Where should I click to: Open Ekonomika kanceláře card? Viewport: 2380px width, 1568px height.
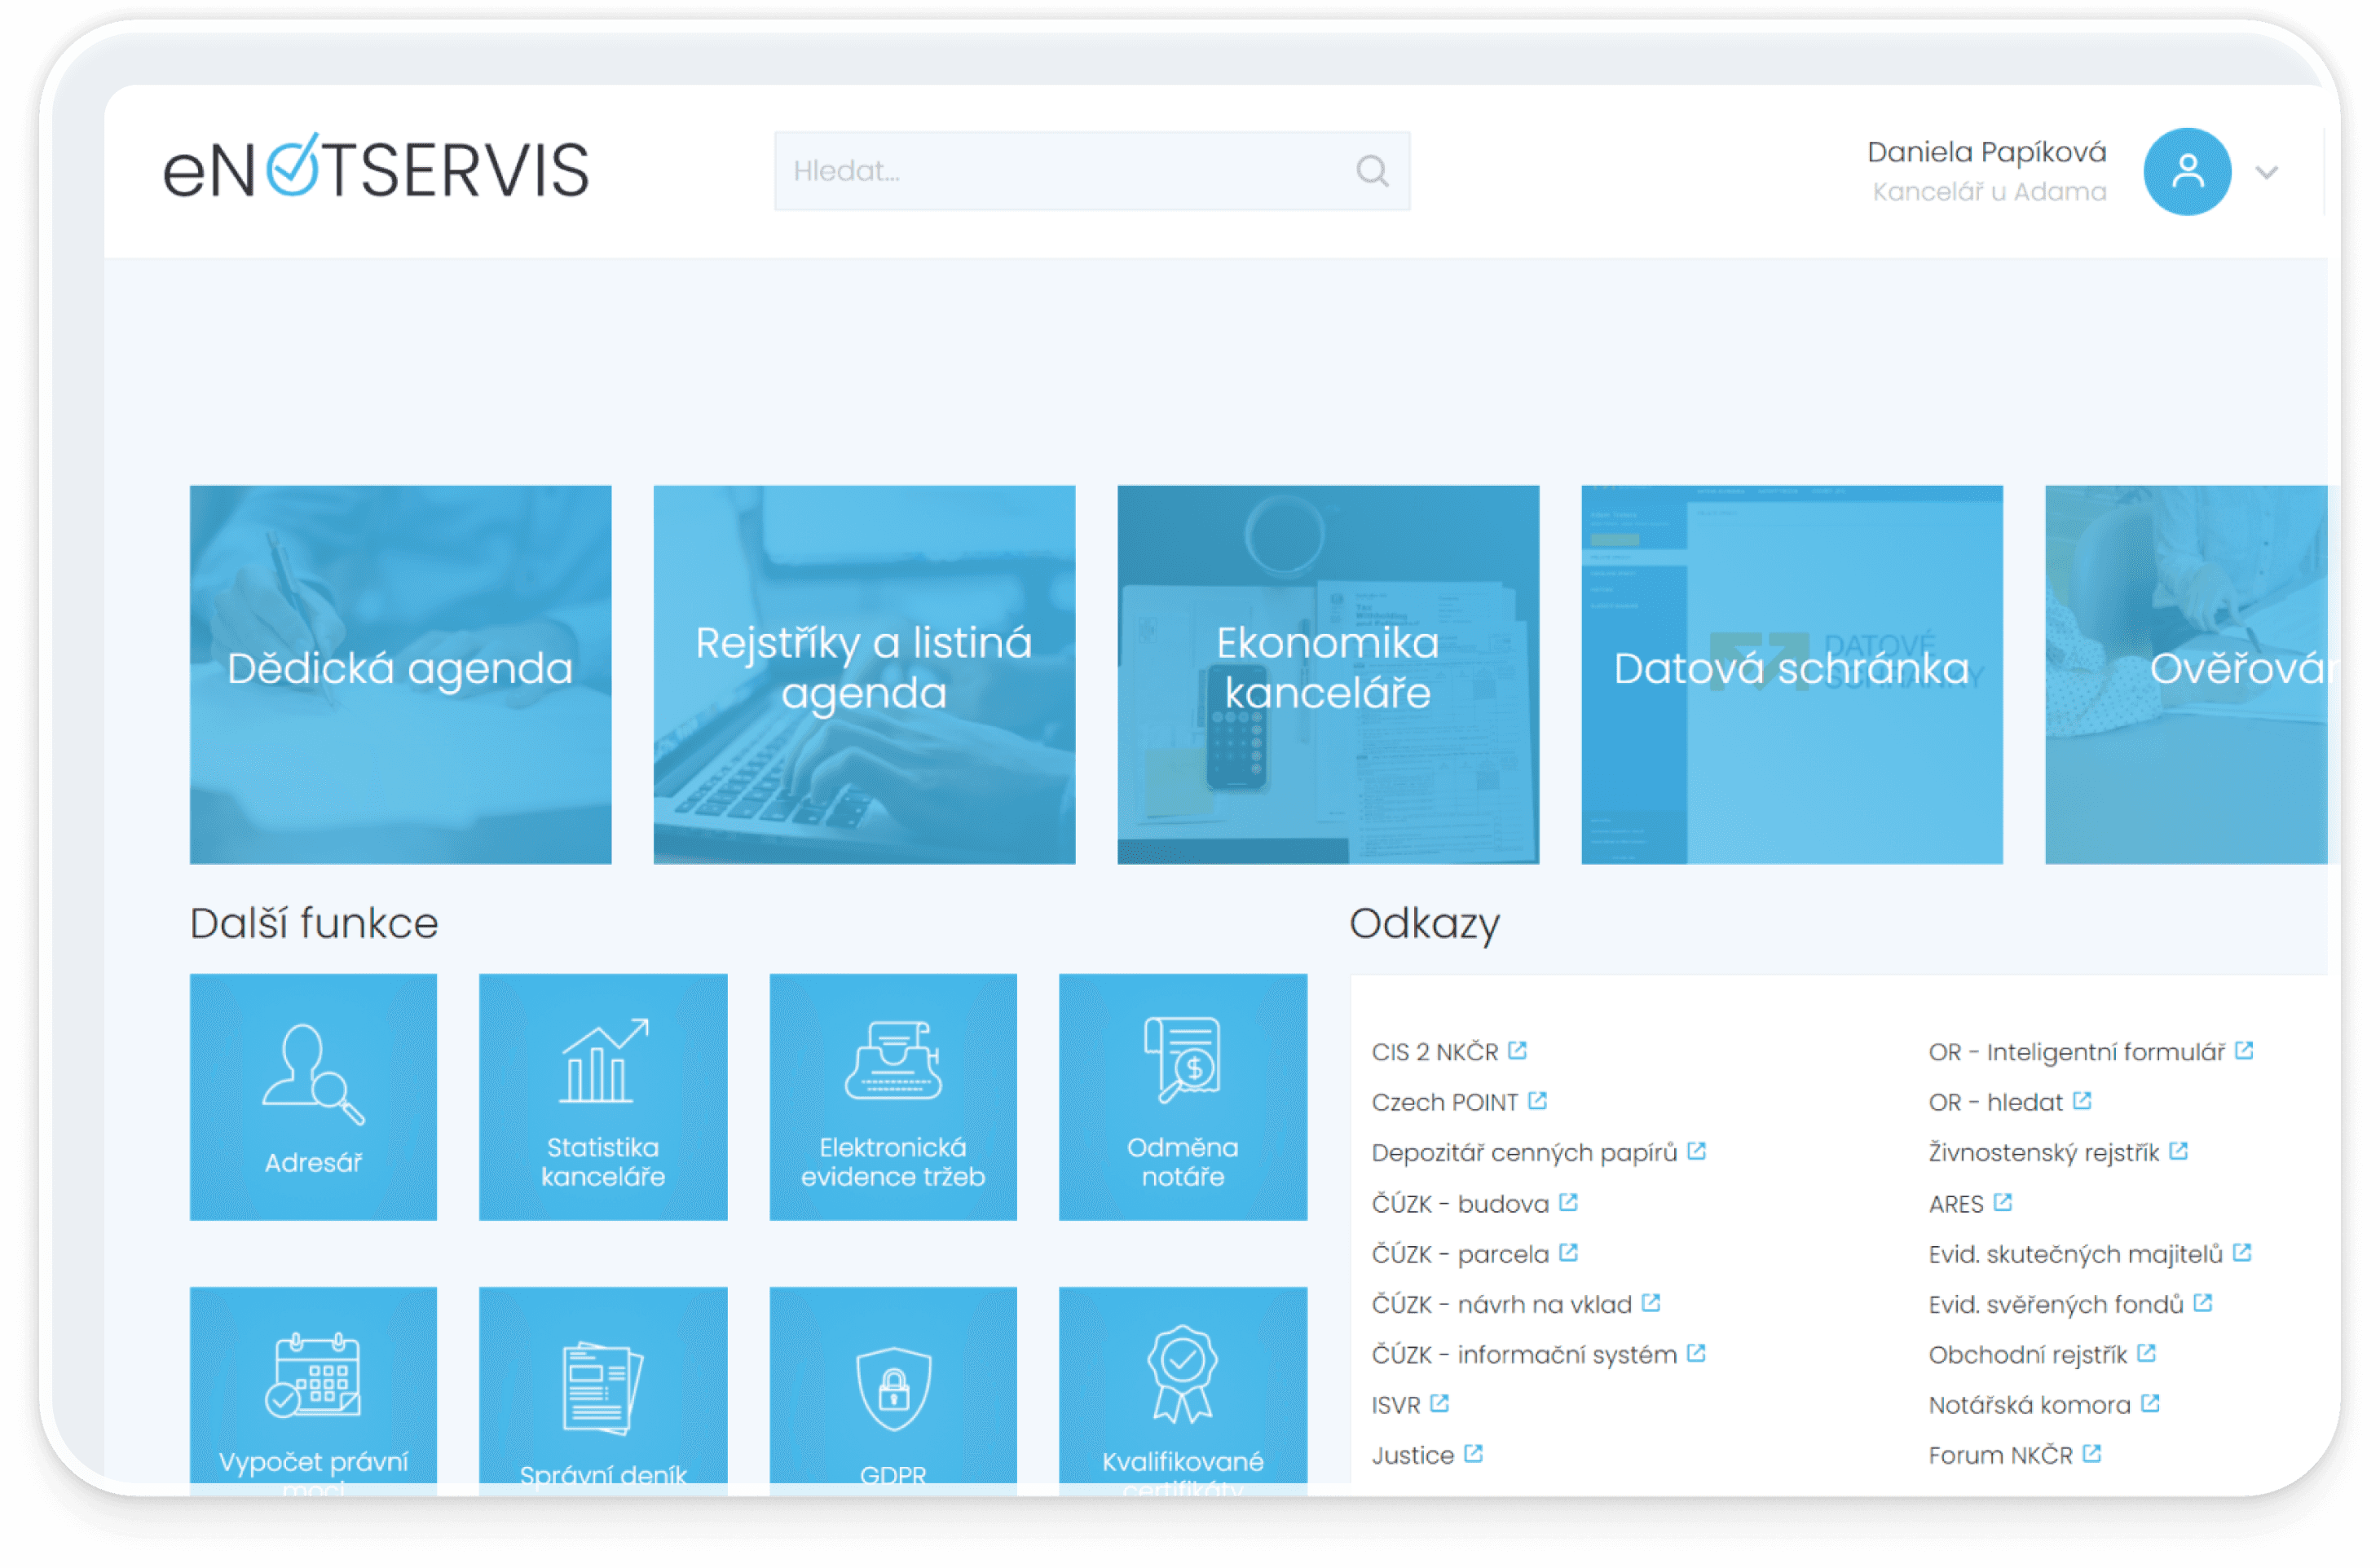coord(1327,674)
